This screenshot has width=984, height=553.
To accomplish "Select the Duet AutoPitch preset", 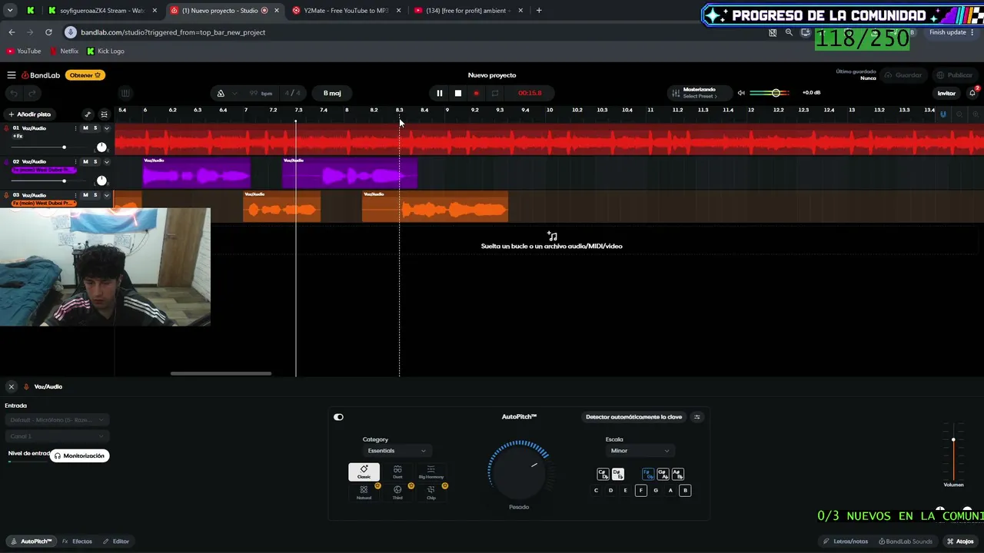I will pos(397,472).
